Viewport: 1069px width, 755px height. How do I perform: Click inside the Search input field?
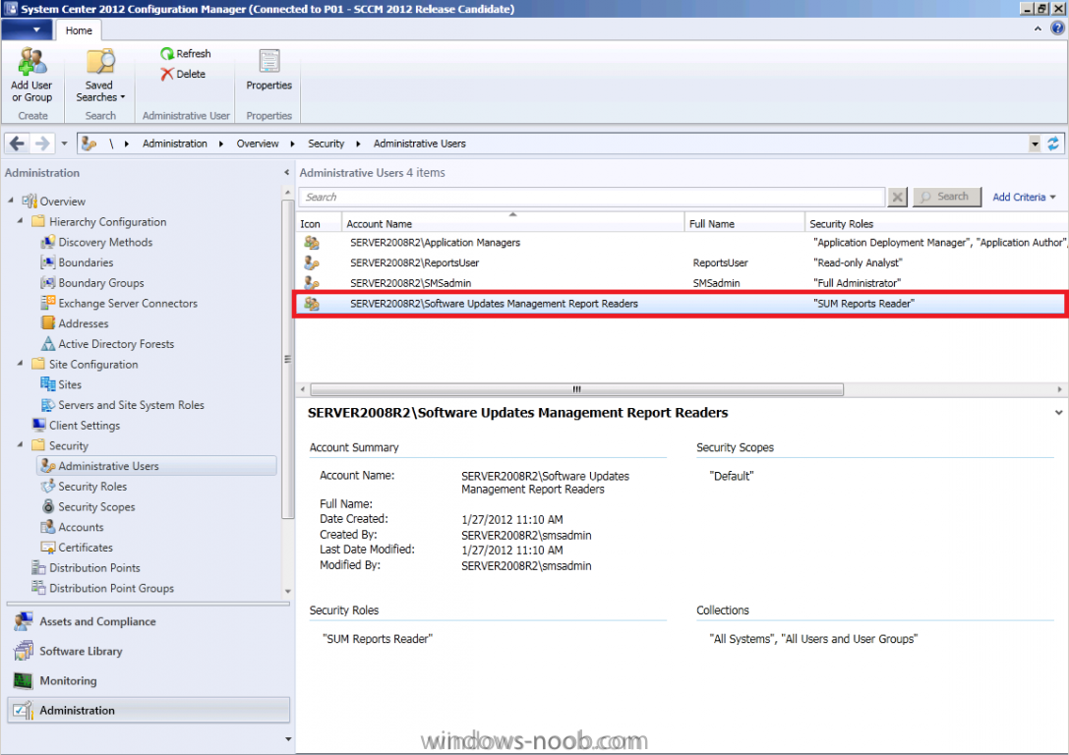[592, 197]
